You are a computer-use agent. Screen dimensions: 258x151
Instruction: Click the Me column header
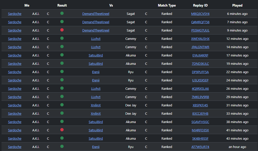click(x=27, y=5)
